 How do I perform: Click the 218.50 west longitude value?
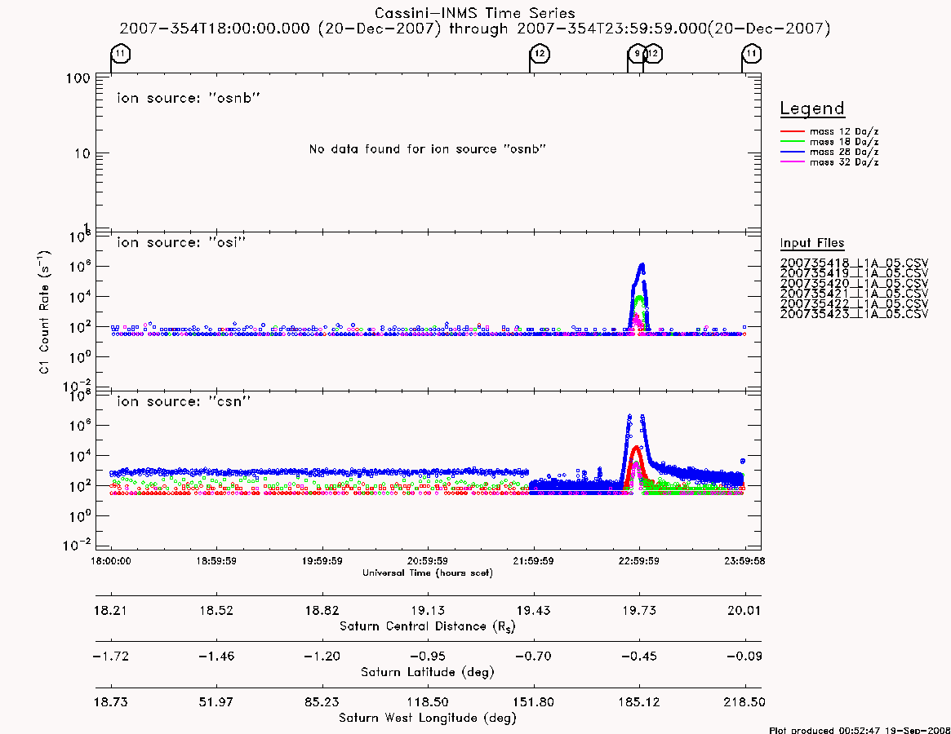744,702
